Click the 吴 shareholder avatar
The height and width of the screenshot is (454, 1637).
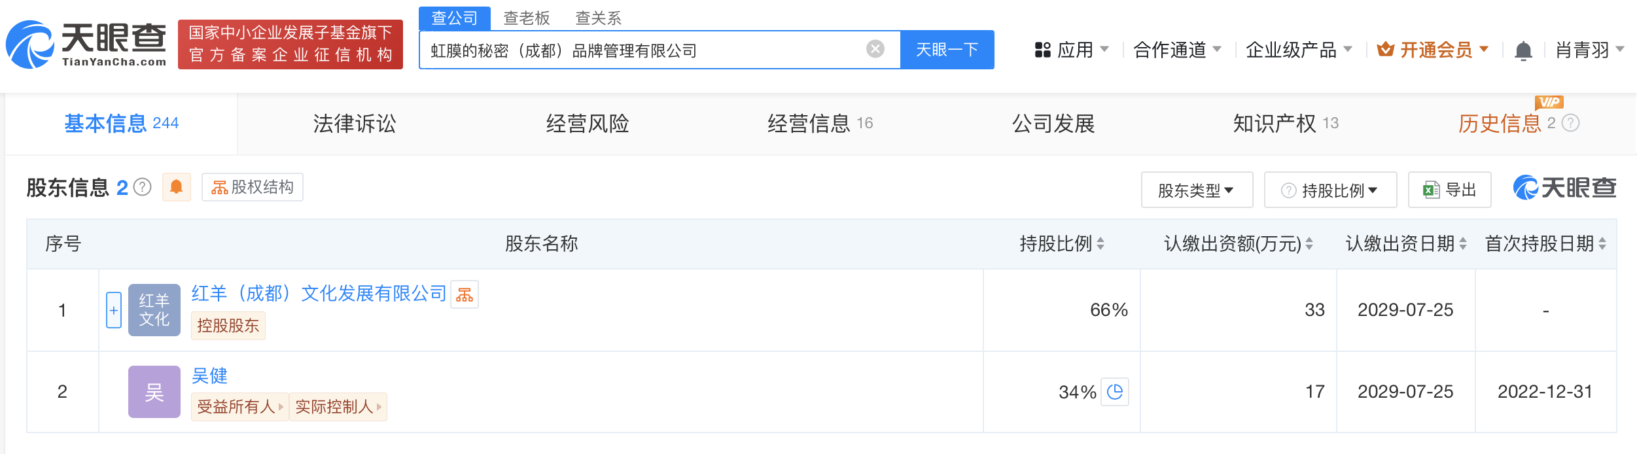(x=154, y=392)
